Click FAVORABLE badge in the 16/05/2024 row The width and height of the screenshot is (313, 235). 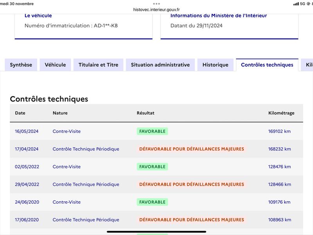pyautogui.click(x=152, y=131)
